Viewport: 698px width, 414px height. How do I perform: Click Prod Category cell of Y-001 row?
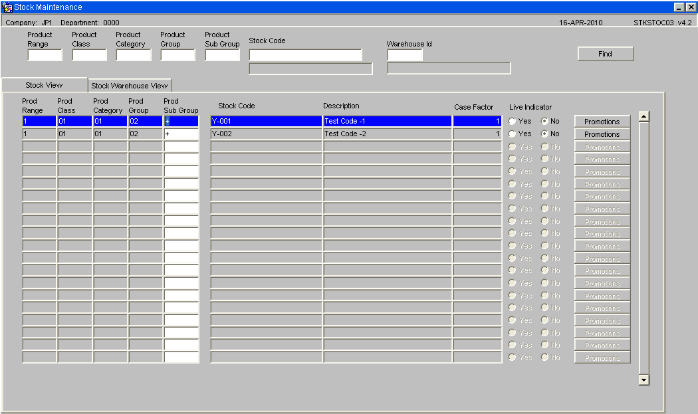click(x=110, y=121)
